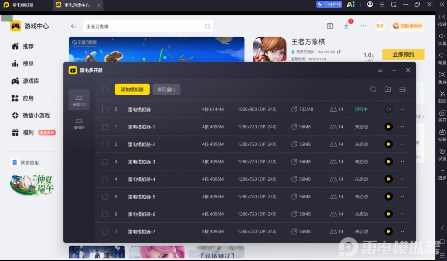The image size is (447, 261).
Task: Start emulator 雷电模拟器-1 with play button
Action: 388,127
